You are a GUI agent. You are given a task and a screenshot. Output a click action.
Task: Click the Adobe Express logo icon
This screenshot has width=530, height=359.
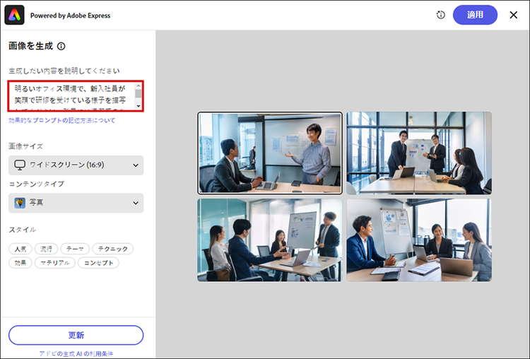point(15,15)
